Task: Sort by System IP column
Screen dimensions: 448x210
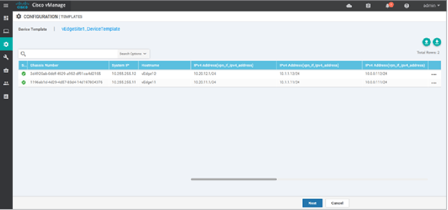Action: tap(120, 65)
